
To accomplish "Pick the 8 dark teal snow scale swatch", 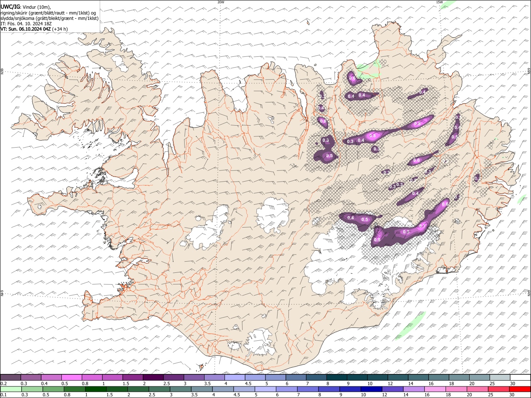I will 336,378.
